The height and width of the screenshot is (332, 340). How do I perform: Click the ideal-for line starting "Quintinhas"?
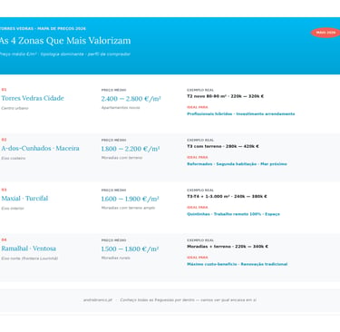point(233,214)
